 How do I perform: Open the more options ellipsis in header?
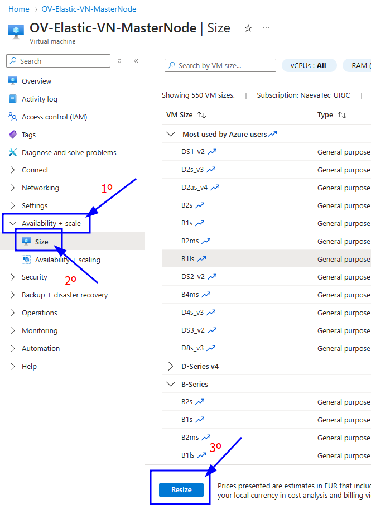point(266,28)
